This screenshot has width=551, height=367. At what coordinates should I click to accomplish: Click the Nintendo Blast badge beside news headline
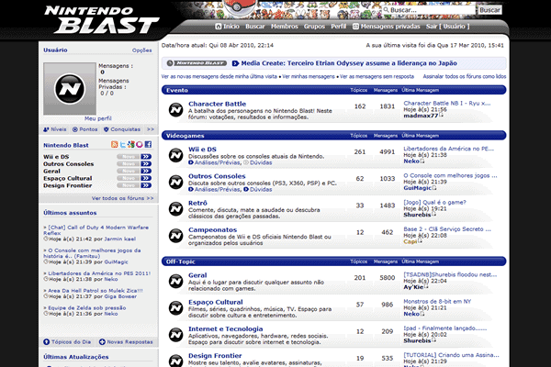[197, 63]
